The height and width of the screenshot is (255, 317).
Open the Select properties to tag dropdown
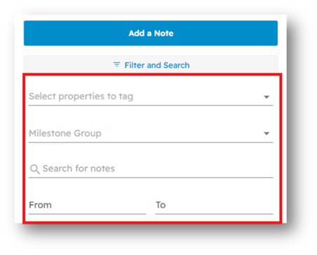(x=151, y=97)
